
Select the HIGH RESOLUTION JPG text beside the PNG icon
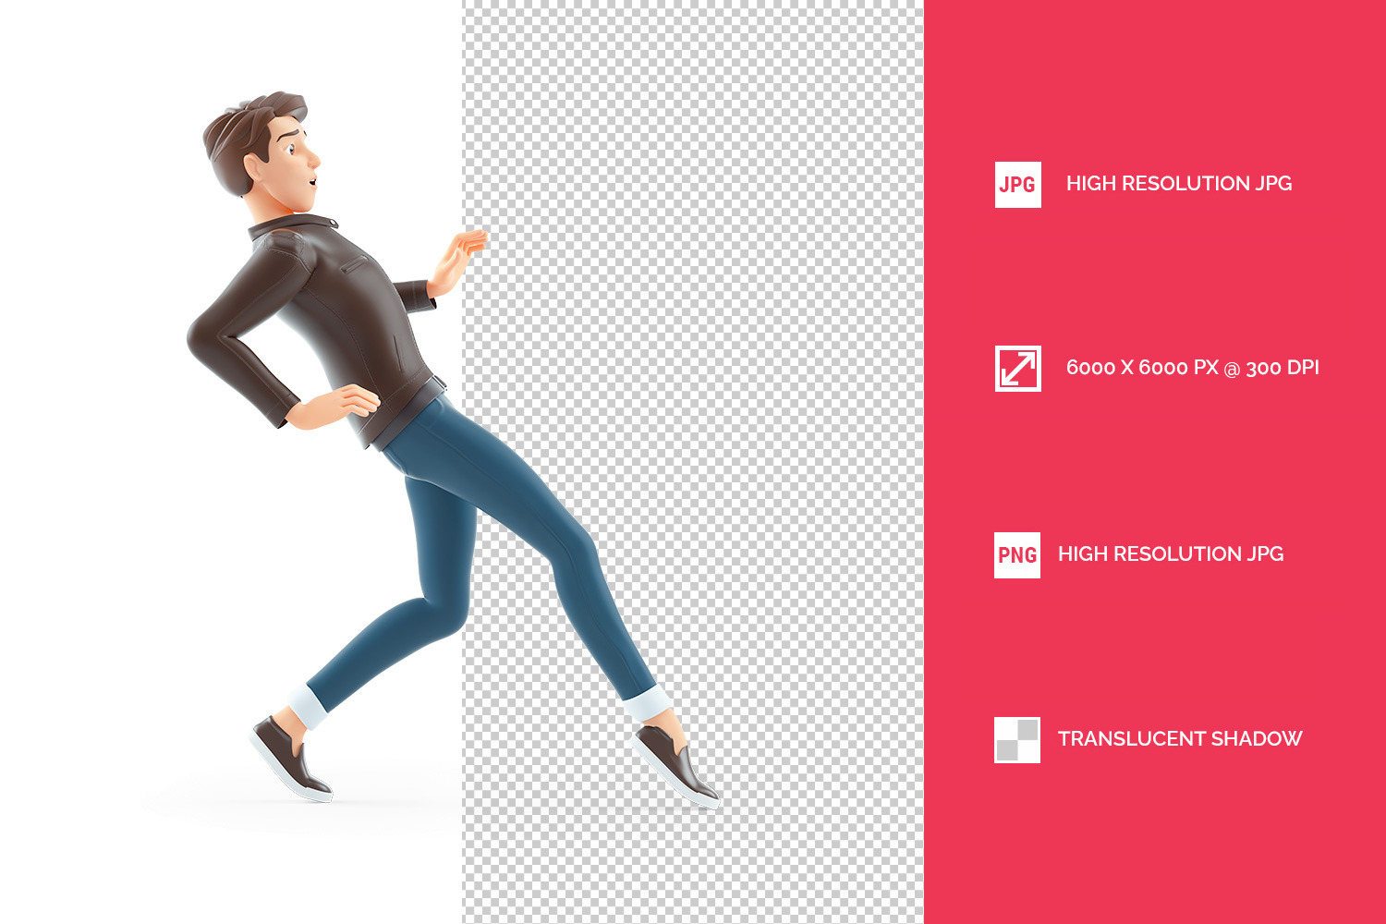tap(1170, 554)
